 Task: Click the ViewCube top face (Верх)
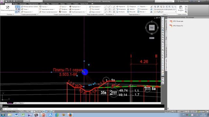pos(152,28)
